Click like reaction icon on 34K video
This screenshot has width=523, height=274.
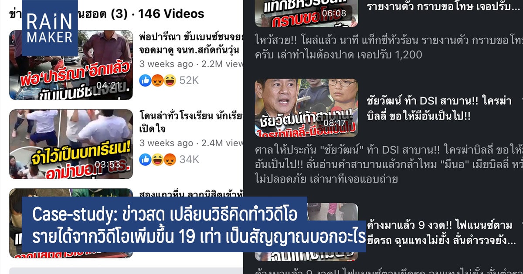click(145, 160)
